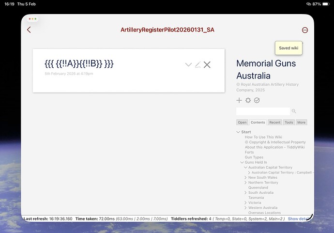This screenshot has width=334, height=233.
Task: Select the Tools tab
Action: (x=288, y=123)
